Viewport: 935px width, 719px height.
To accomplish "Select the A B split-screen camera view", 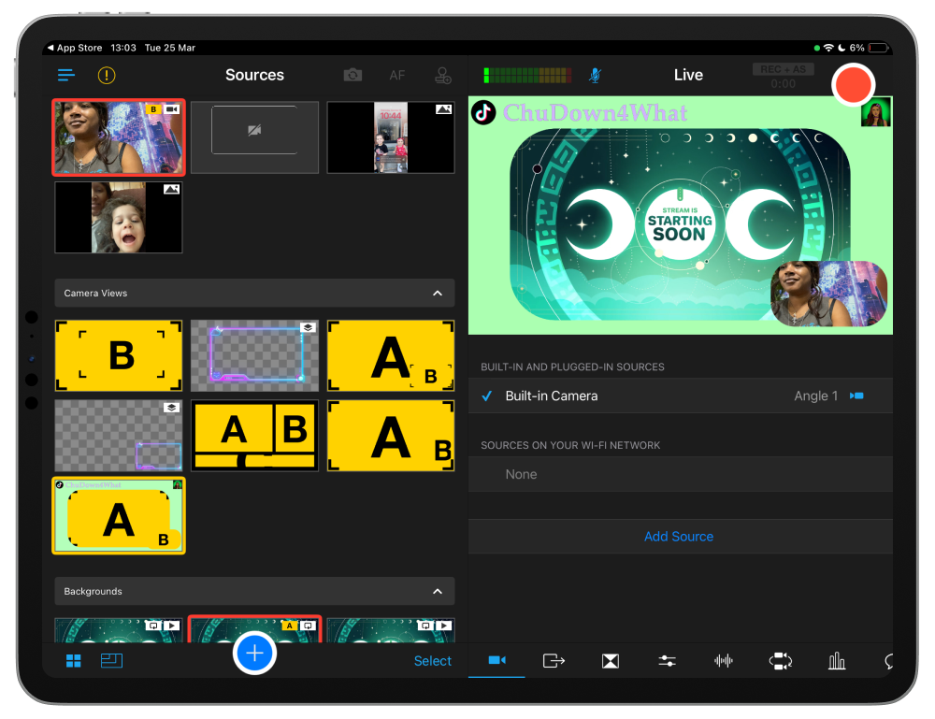I will click(254, 435).
